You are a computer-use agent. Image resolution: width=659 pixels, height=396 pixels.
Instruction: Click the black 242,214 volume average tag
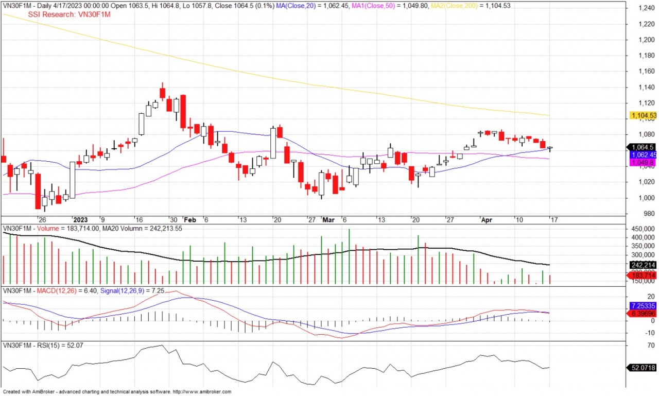point(642,265)
